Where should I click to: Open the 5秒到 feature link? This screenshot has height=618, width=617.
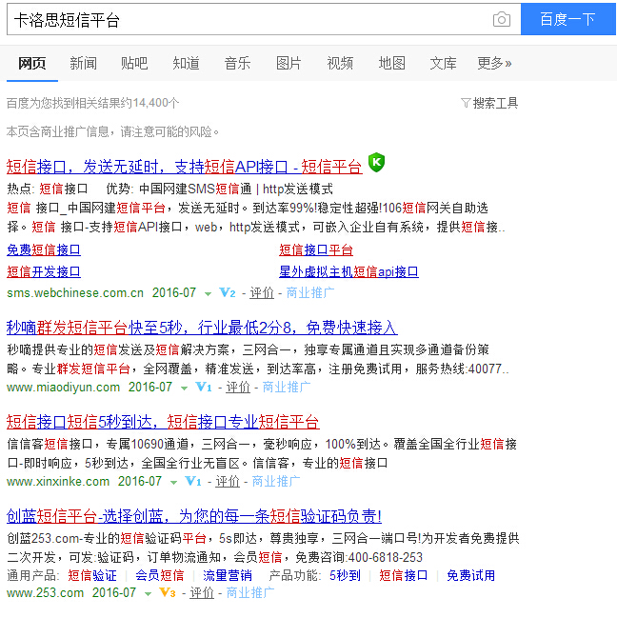[345, 575]
